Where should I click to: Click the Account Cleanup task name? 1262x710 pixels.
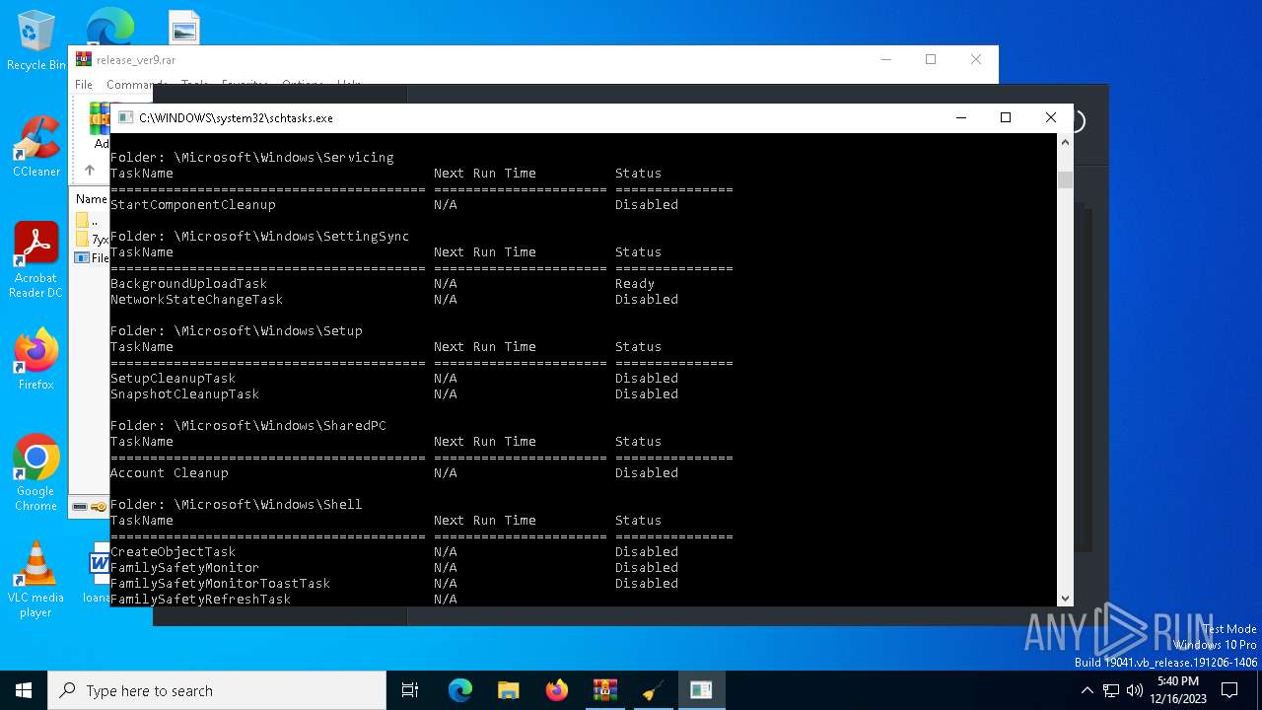pos(170,473)
